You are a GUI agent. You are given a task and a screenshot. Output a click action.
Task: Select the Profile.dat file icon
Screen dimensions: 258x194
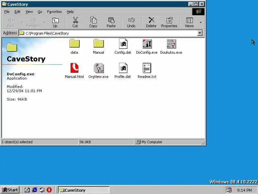[x=123, y=68]
